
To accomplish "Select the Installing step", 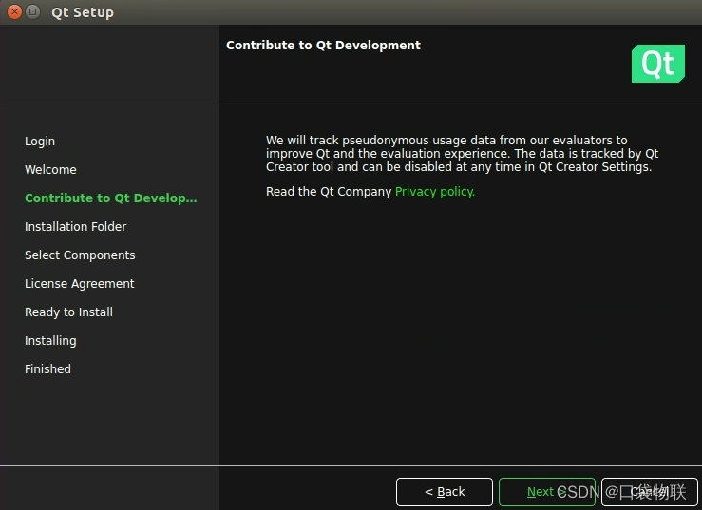I will [x=50, y=341].
